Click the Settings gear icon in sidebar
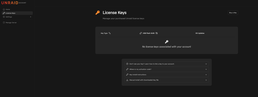The image size is (258, 97). (4, 17)
